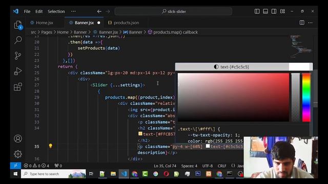
Task: Click the Ln 35, Col 74 status
Action: tap(165, 166)
